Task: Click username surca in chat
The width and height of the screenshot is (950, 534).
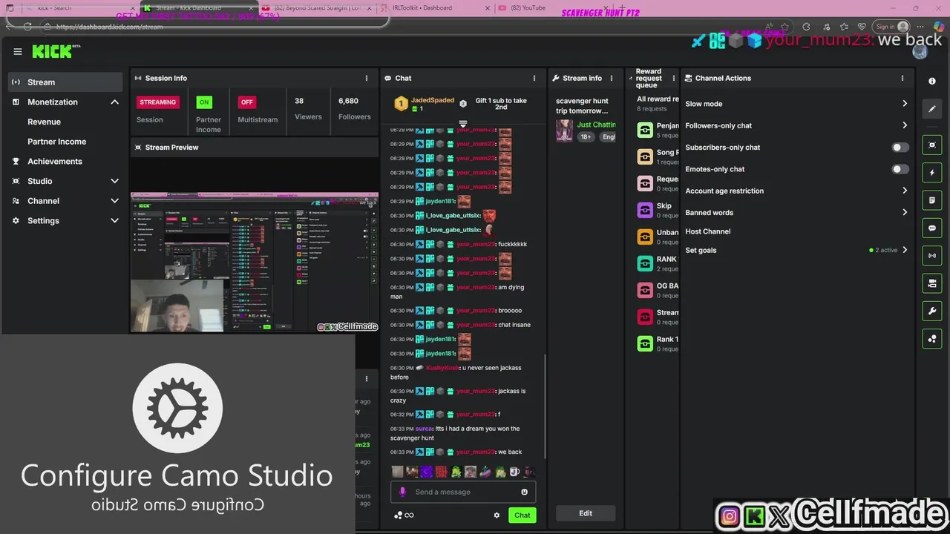Action: (423, 429)
